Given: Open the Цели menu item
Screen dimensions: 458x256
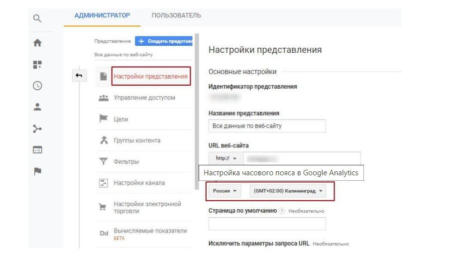Looking at the screenshot, I should click(x=121, y=120).
